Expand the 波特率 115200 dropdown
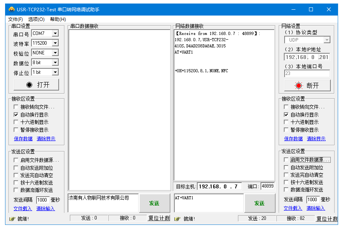 click(55, 43)
